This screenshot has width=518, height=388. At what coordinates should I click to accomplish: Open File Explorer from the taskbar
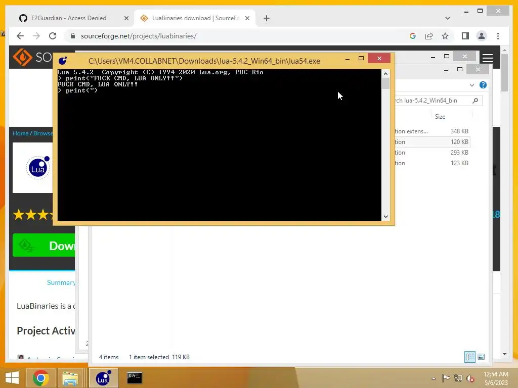[x=70, y=378]
